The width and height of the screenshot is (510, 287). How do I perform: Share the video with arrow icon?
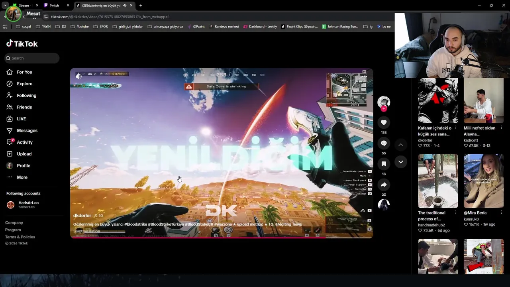pyautogui.click(x=384, y=185)
